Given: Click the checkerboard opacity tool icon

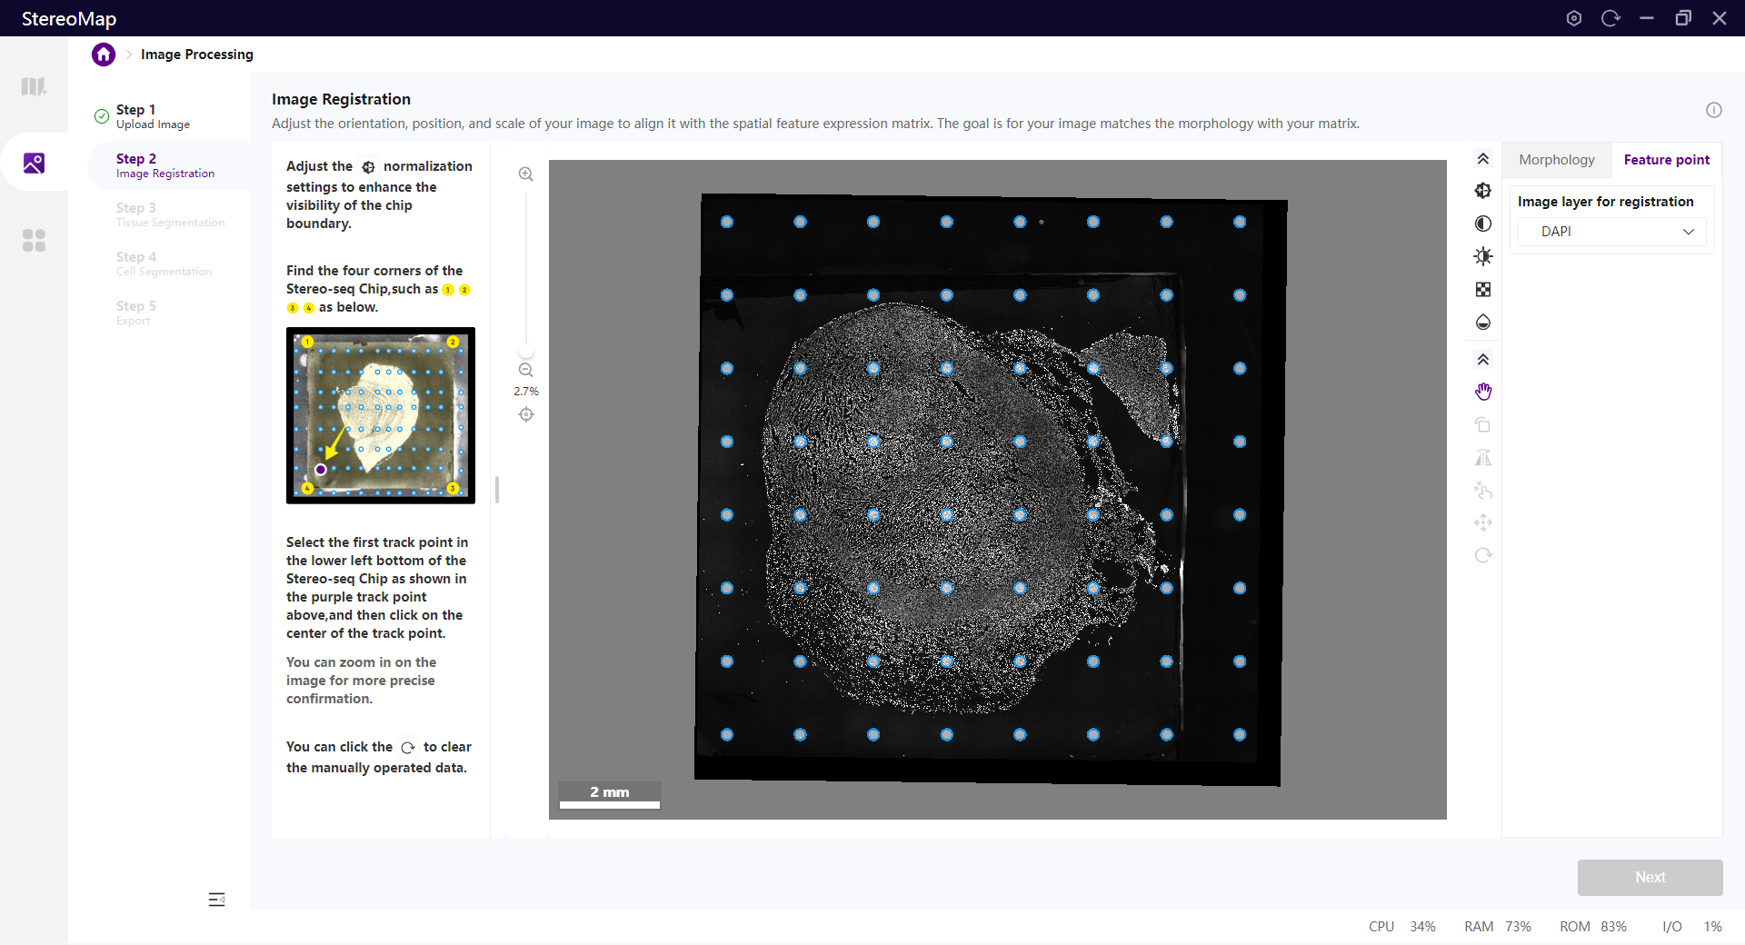Looking at the screenshot, I should (1483, 290).
